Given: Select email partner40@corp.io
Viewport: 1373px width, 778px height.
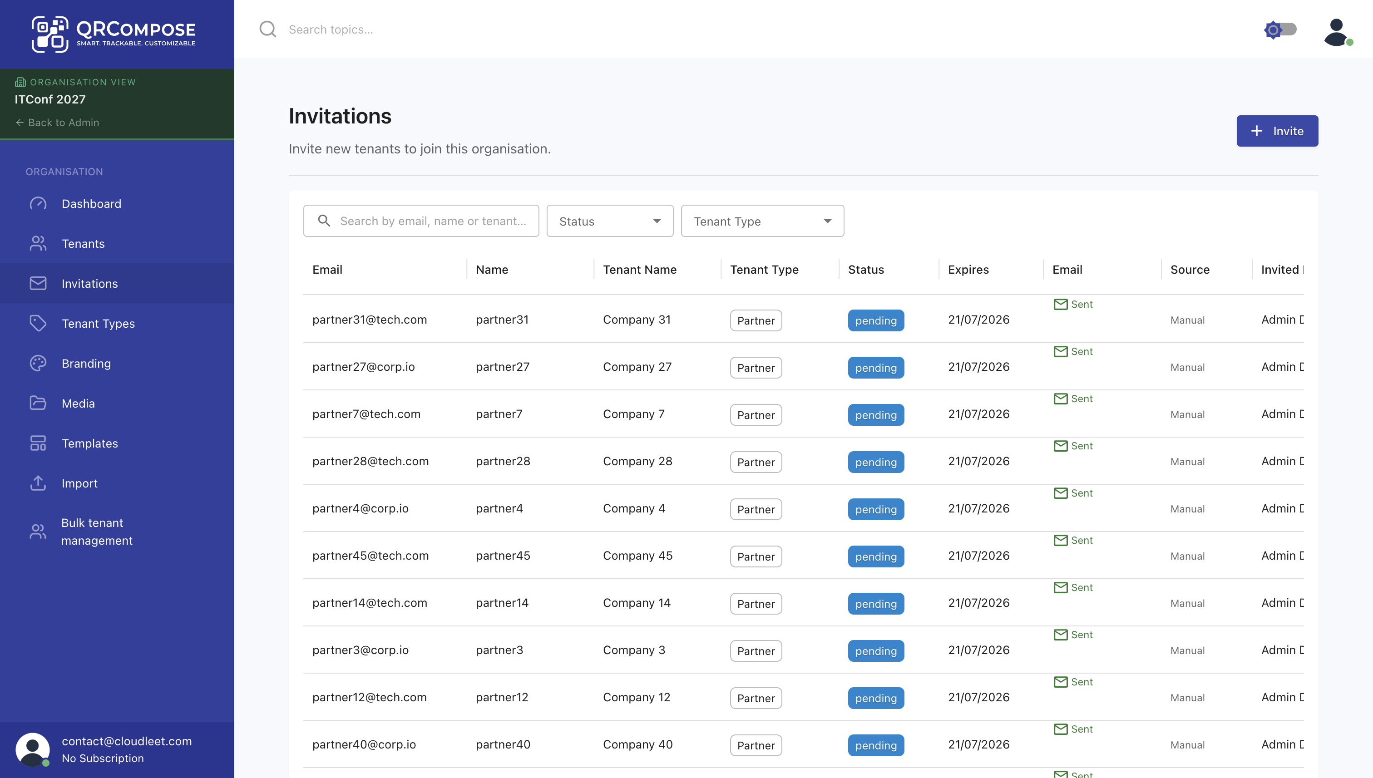Looking at the screenshot, I should click(364, 744).
